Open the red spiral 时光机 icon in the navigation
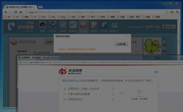The height and width of the screenshot is (112, 183). tap(83, 24)
